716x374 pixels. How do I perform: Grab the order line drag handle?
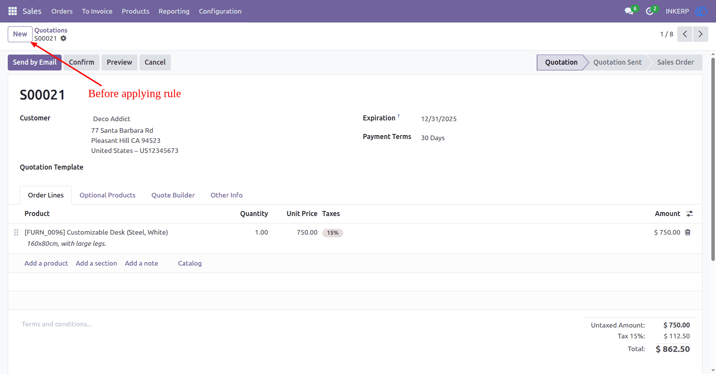point(16,232)
